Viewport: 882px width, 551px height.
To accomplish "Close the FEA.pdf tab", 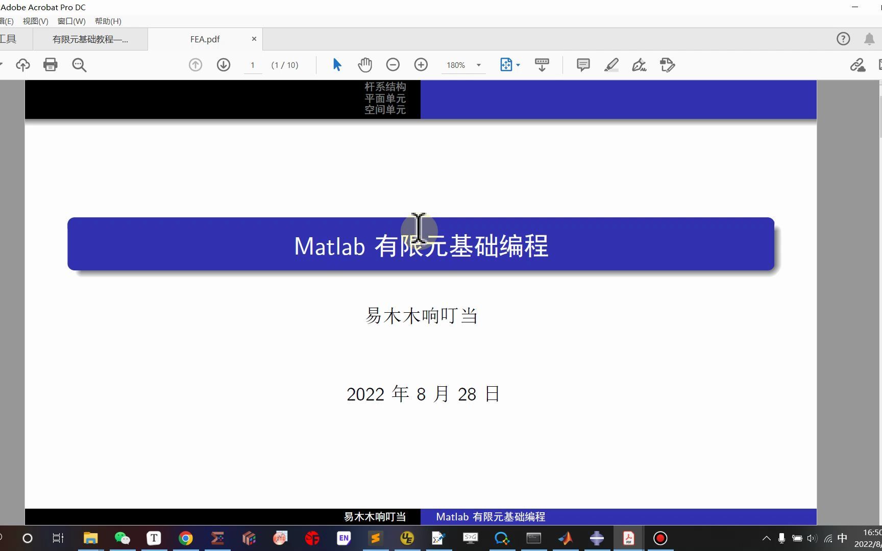I will coord(254,39).
